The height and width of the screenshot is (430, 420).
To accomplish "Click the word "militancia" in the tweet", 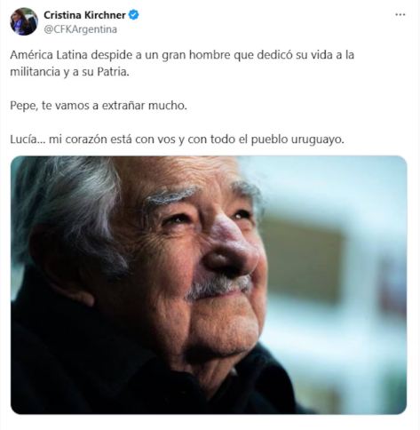I will click(36, 72).
